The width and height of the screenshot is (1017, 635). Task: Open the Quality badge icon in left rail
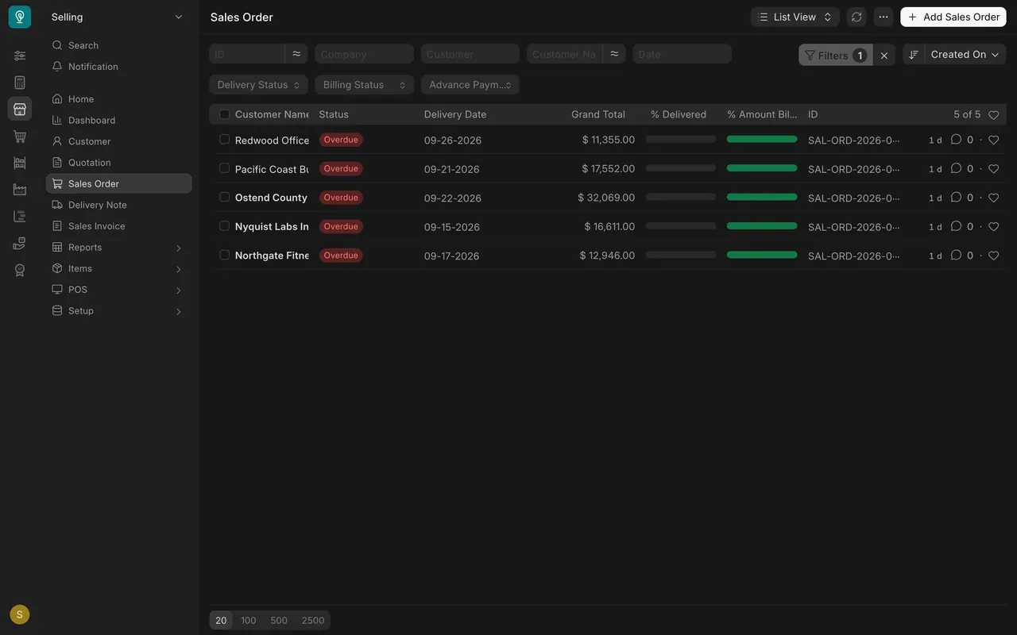tap(20, 270)
